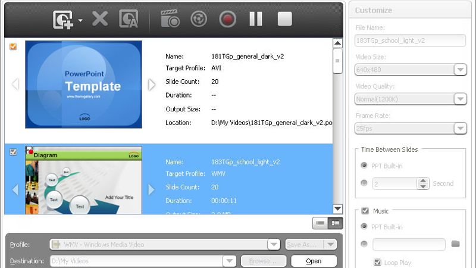Viewport: 476px width, 268px height.
Task: Click the name 181TGp_general_dark_v2
Action: coord(248,56)
